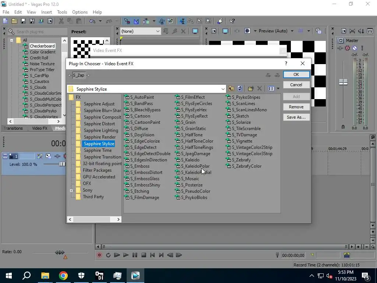Open the (None) preset dropdown
The width and height of the screenshot is (377, 283).
158,31
